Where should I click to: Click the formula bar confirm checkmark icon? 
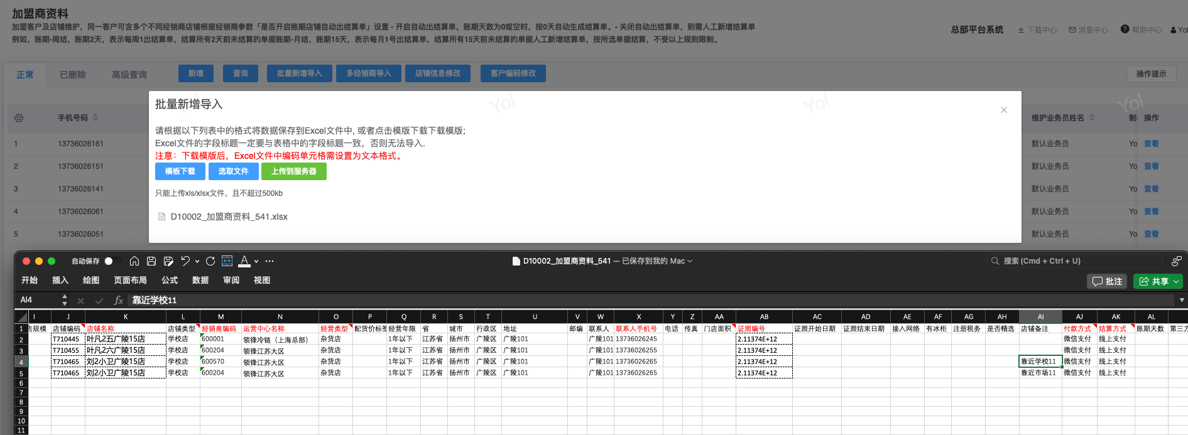pos(99,301)
